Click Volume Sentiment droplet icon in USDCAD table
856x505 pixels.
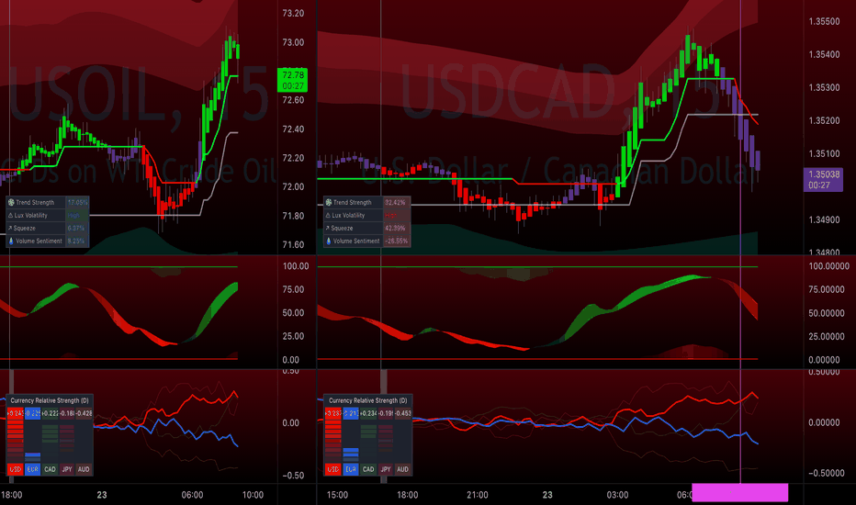point(329,241)
